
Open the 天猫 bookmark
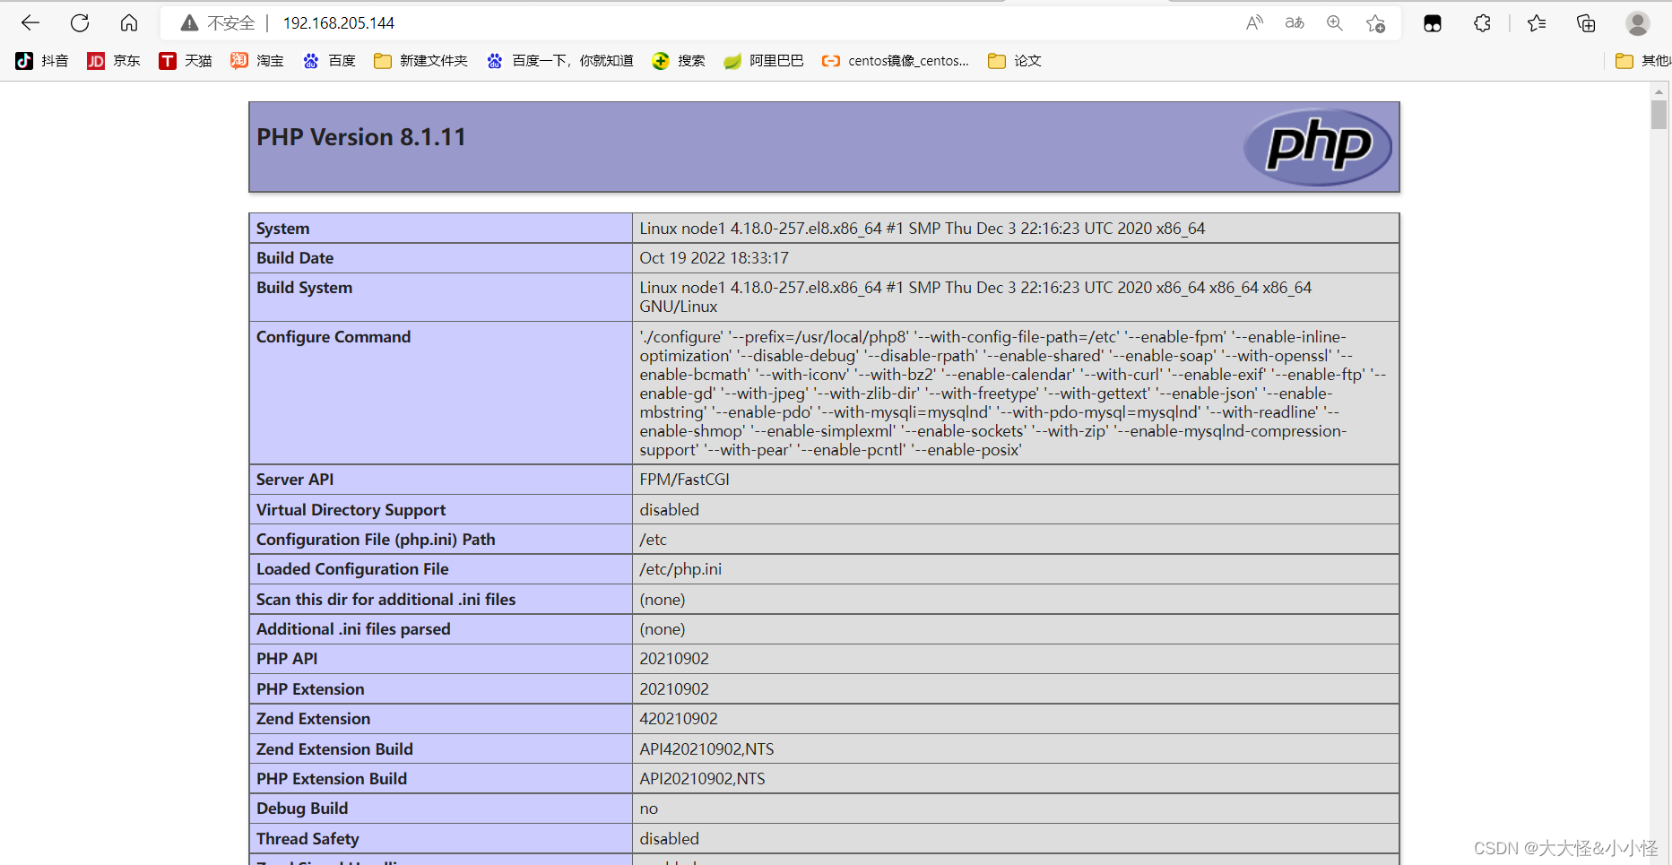[186, 61]
